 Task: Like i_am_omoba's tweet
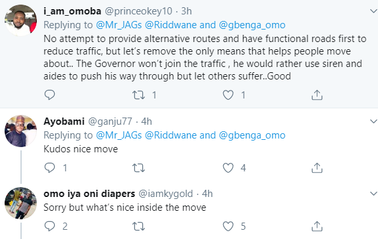(x=228, y=95)
